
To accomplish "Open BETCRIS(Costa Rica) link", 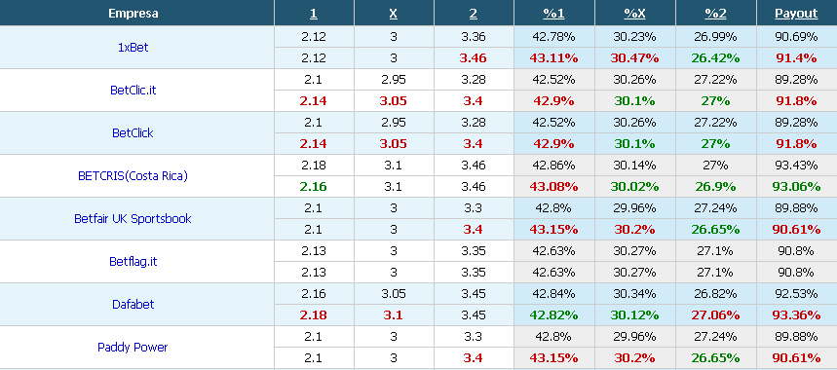I will (x=133, y=176).
